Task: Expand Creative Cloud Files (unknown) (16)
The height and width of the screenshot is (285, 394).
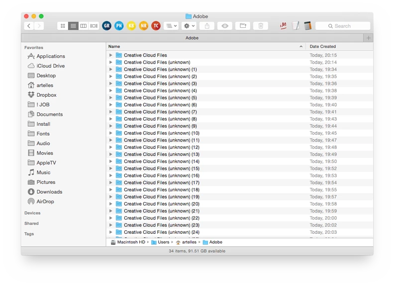Action: (110, 175)
